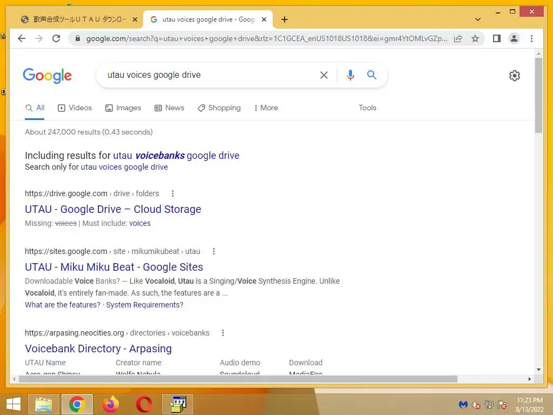Switch to Videos results
Viewport: 553px width, 415px height.
[75, 108]
